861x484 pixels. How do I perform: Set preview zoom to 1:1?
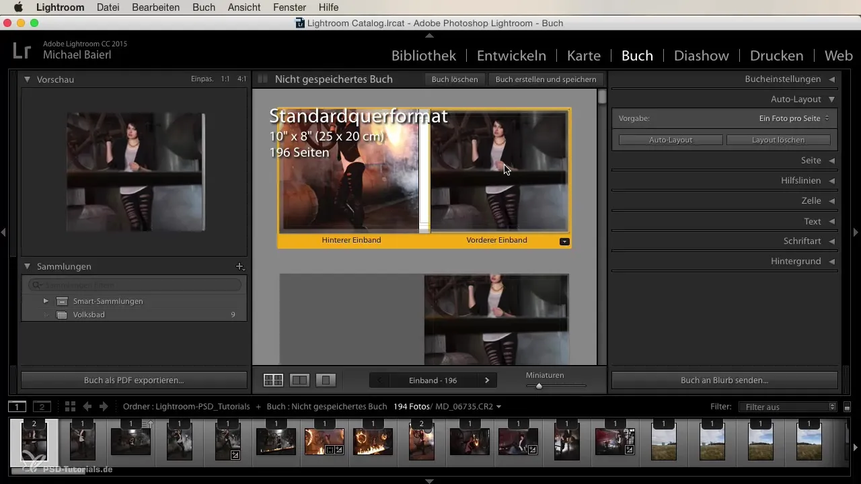tap(225, 79)
